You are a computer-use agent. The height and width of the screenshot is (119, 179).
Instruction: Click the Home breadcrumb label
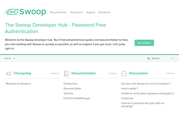[x=8, y=58]
